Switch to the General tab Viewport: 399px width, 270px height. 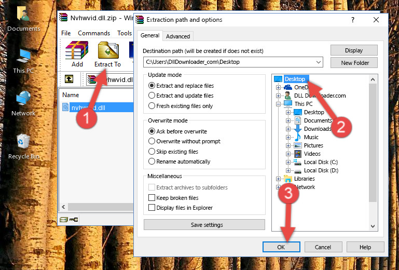(150, 35)
